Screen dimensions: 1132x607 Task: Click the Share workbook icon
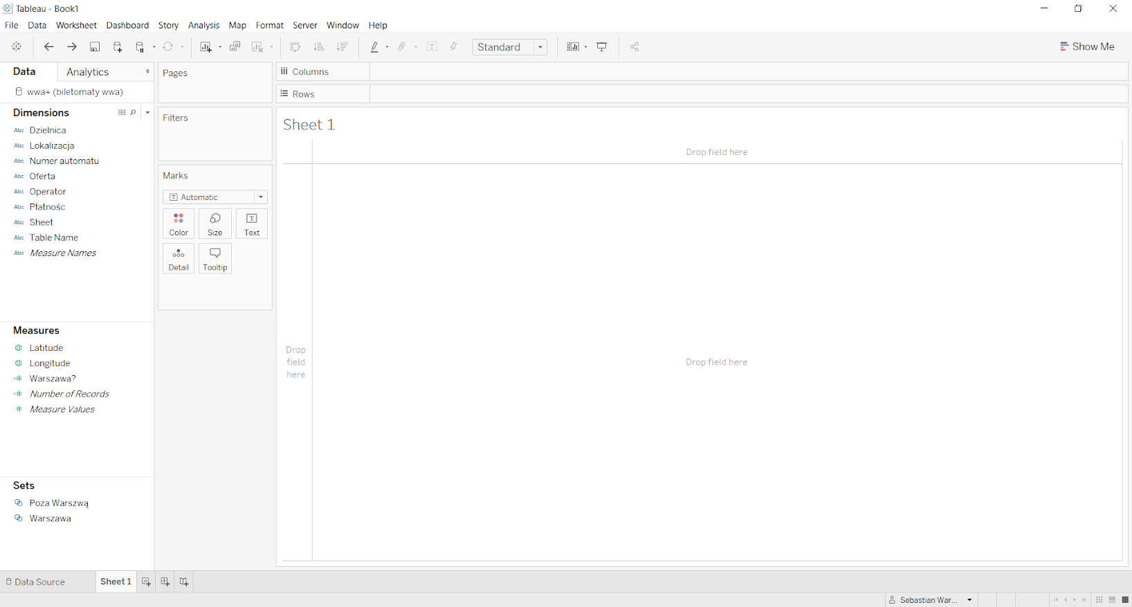click(x=635, y=47)
